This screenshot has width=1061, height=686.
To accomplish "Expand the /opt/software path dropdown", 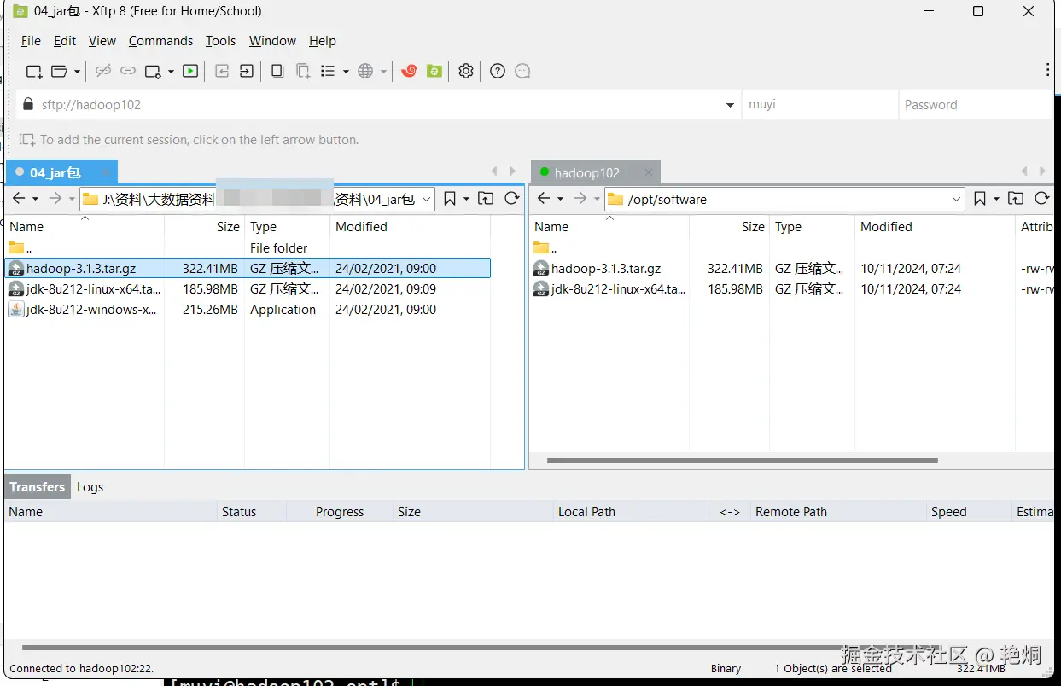I will [x=956, y=199].
